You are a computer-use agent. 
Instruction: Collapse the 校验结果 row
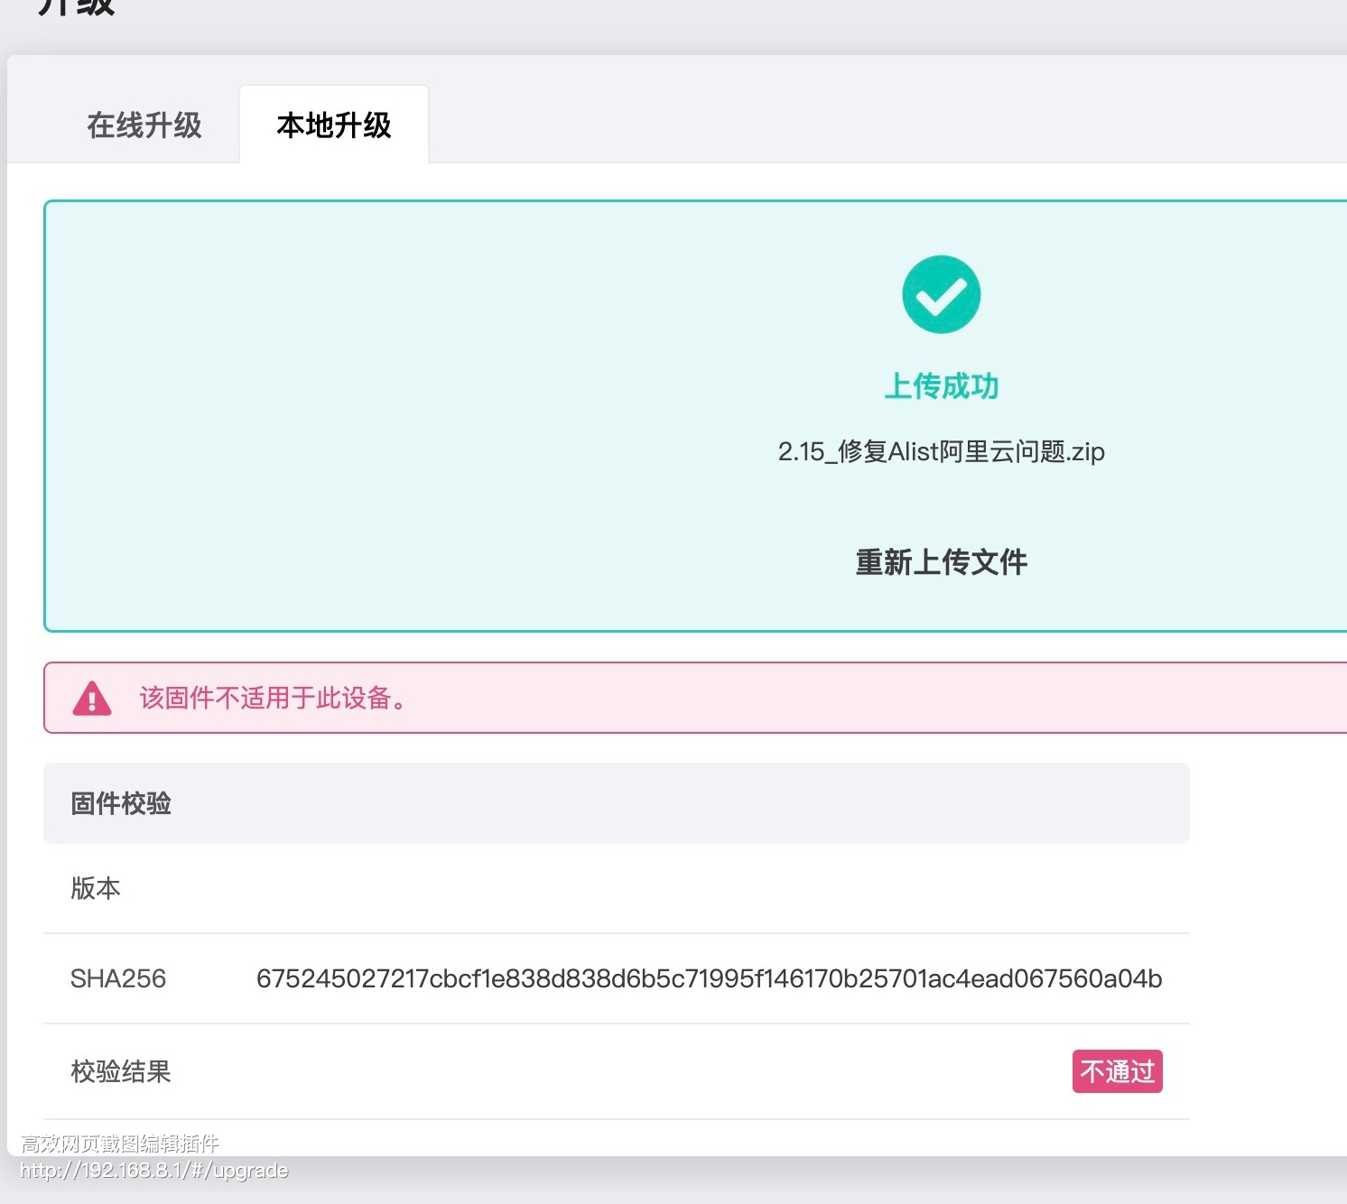(121, 1071)
